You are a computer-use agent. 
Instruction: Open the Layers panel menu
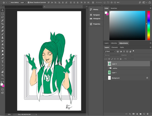coord(150,47)
